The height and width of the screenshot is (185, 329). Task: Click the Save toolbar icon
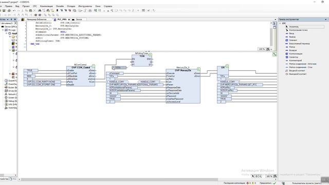pyautogui.click(x=4, y=10)
